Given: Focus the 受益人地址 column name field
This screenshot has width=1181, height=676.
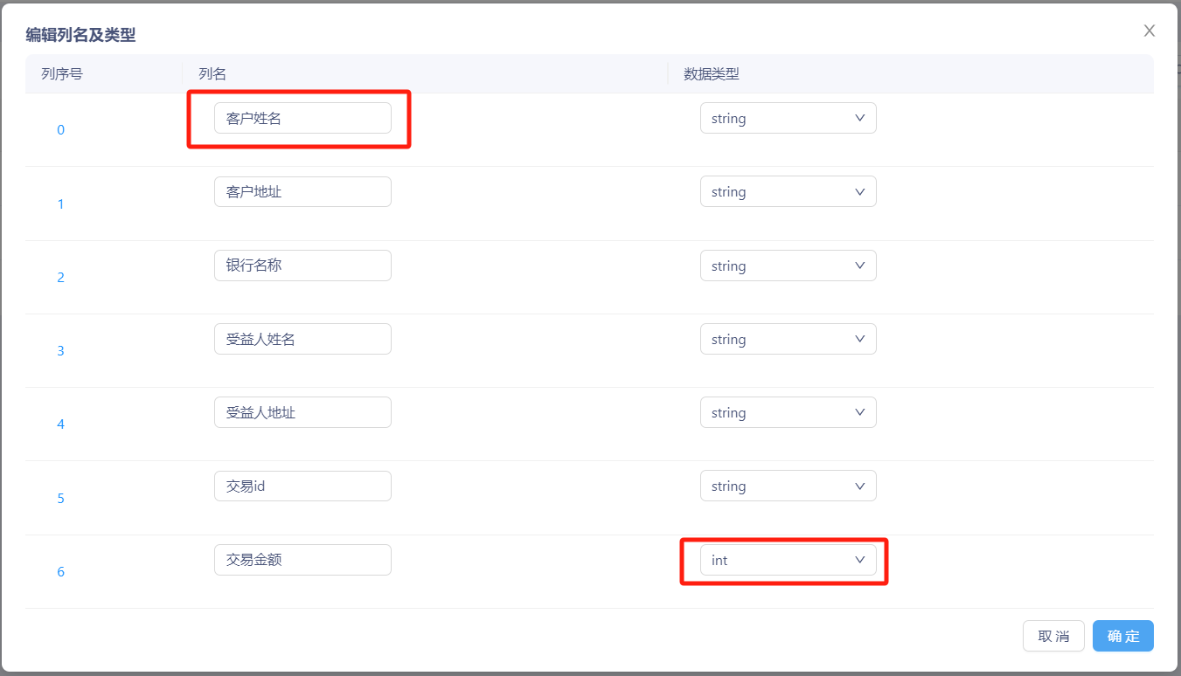Looking at the screenshot, I should (x=302, y=412).
